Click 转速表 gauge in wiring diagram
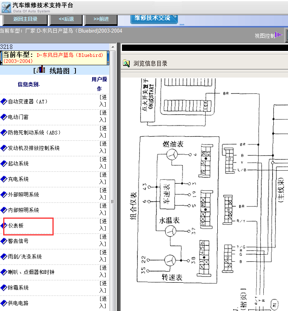The height and width of the screenshot is (311, 288). tap(170, 260)
